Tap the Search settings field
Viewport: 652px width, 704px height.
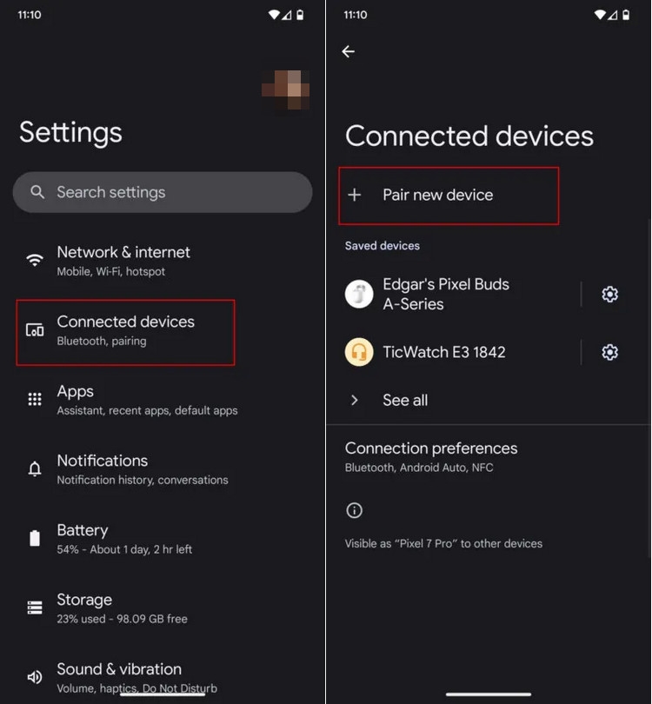pyautogui.click(x=162, y=192)
